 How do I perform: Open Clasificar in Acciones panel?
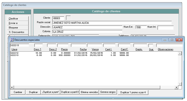(x=18, y=18)
